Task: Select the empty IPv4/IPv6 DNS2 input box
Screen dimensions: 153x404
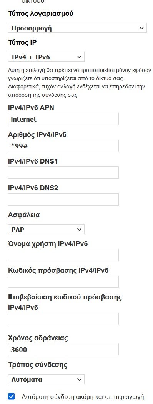Action: (63, 199)
